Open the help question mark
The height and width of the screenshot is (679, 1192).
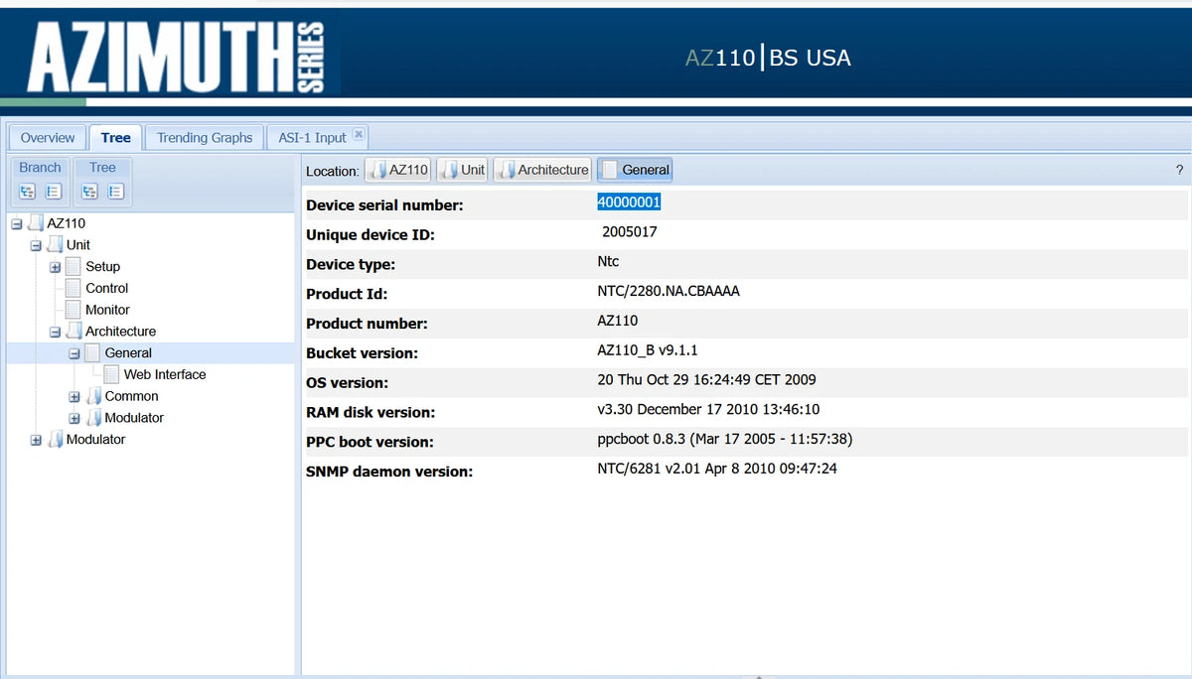[x=1179, y=170]
